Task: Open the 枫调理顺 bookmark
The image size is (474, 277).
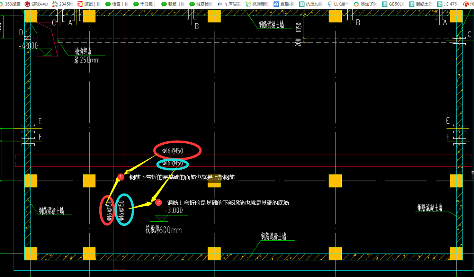Action: 257,4
